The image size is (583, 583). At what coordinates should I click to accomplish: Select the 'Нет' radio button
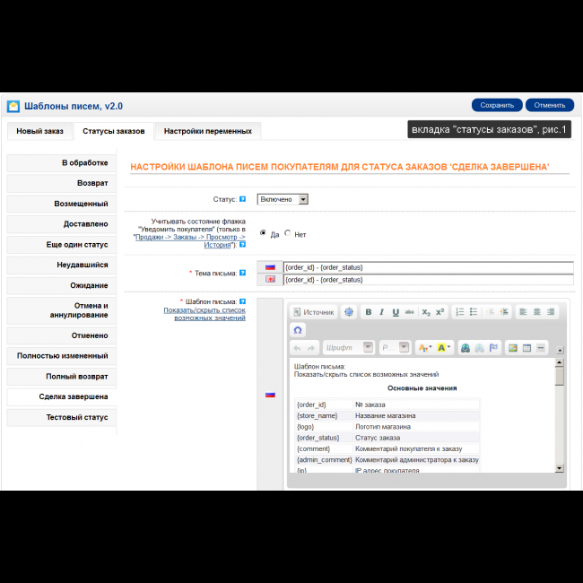click(288, 233)
